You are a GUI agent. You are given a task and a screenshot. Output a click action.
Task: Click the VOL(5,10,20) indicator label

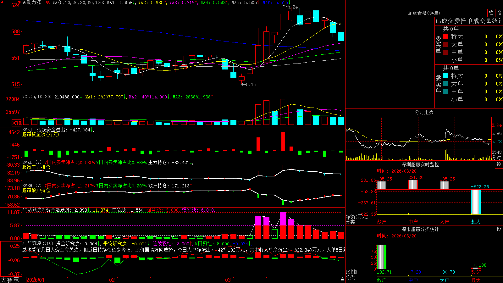click(x=37, y=97)
